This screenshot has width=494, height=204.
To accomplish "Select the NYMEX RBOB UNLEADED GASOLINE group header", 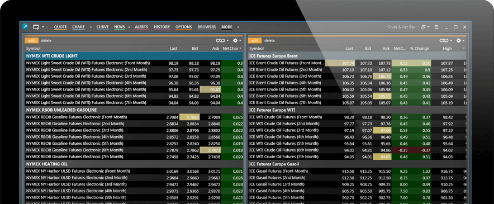I will (x=134, y=110).
